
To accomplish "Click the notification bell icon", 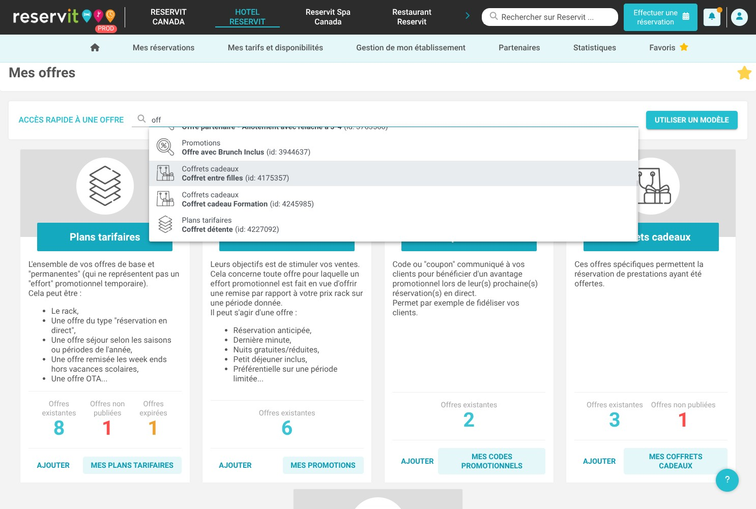I will pos(712,17).
